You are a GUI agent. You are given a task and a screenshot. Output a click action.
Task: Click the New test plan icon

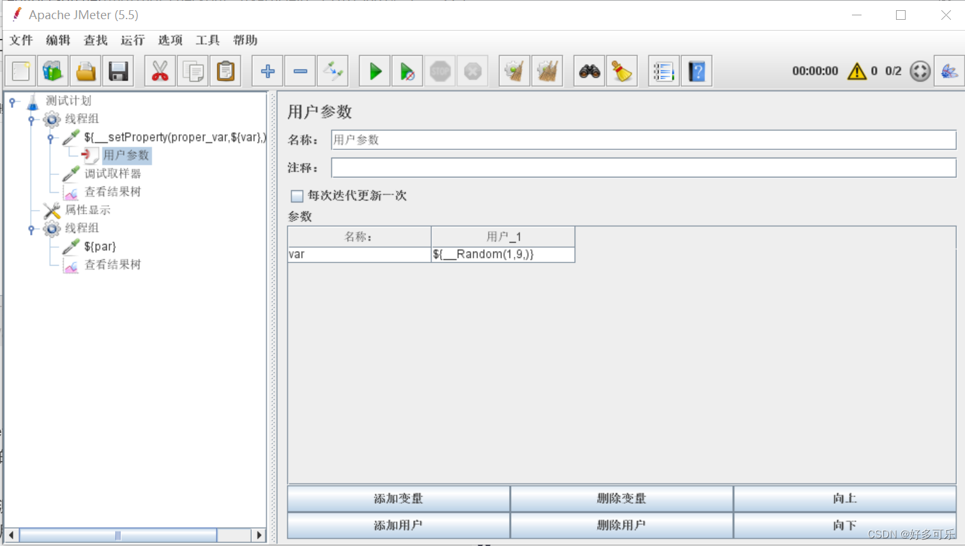21,71
